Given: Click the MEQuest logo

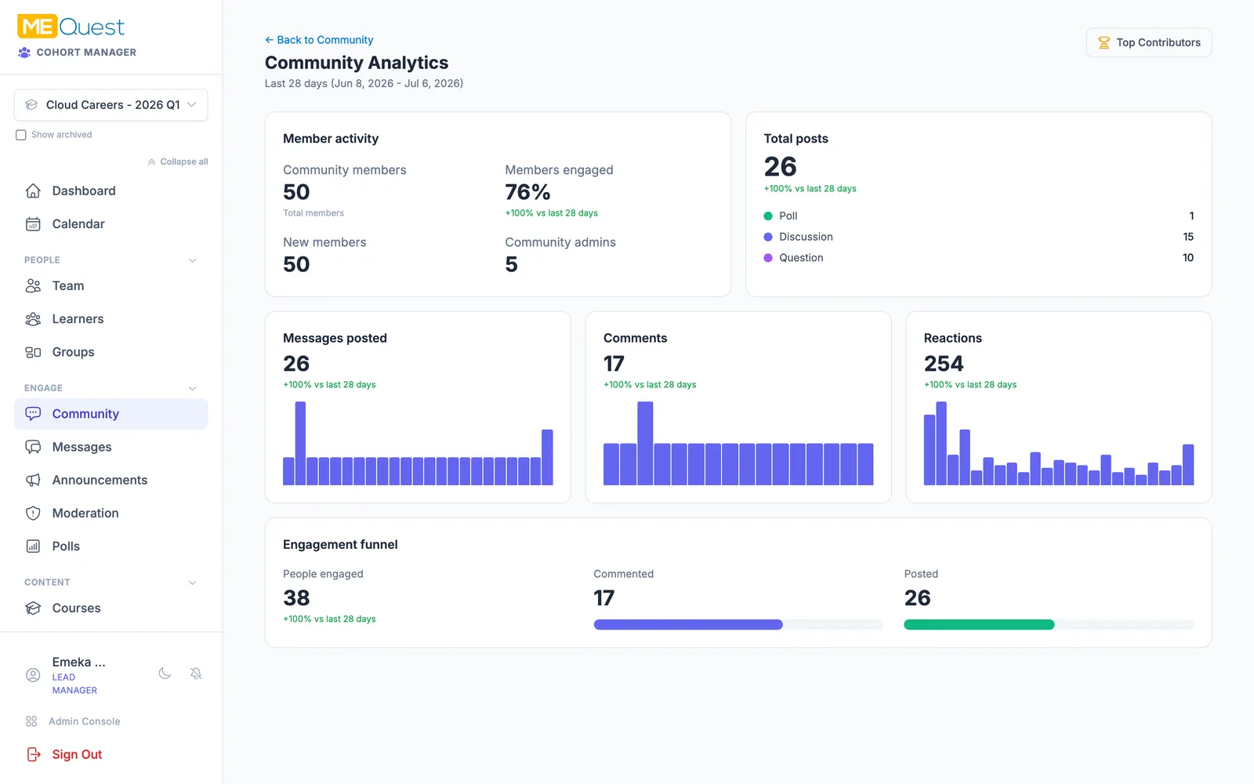Looking at the screenshot, I should pyautogui.click(x=71, y=27).
